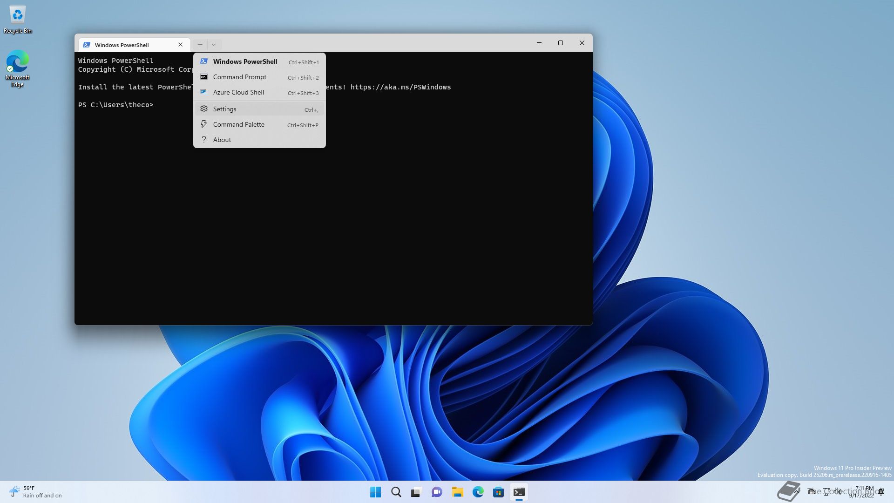894x503 pixels.
Task: Launch Teams Chat from taskbar
Action: point(437,492)
